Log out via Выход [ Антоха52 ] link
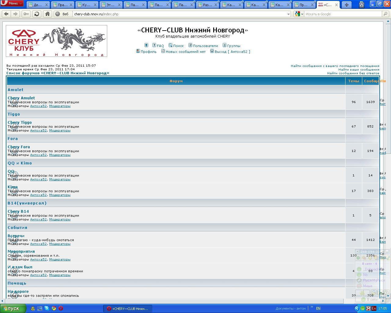The height and width of the screenshot is (313, 391). [x=232, y=52]
